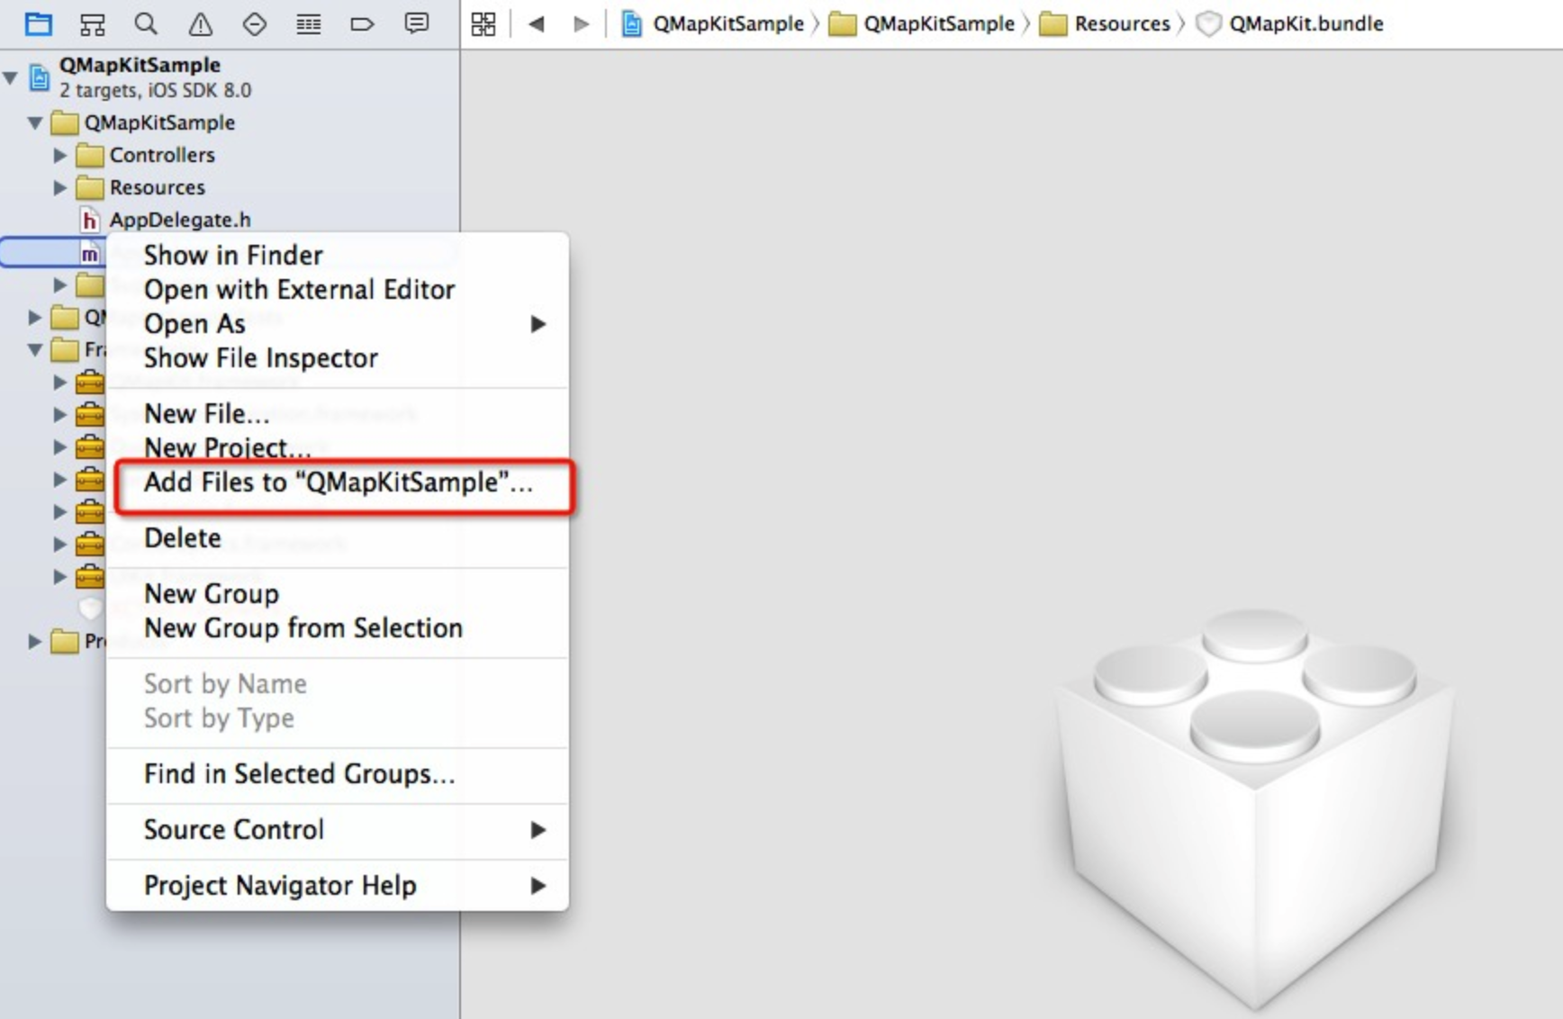Select the Resources folder in navigator tree
Image resolution: width=1563 pixels, height=1019 pixels.
tap(230, 187)
